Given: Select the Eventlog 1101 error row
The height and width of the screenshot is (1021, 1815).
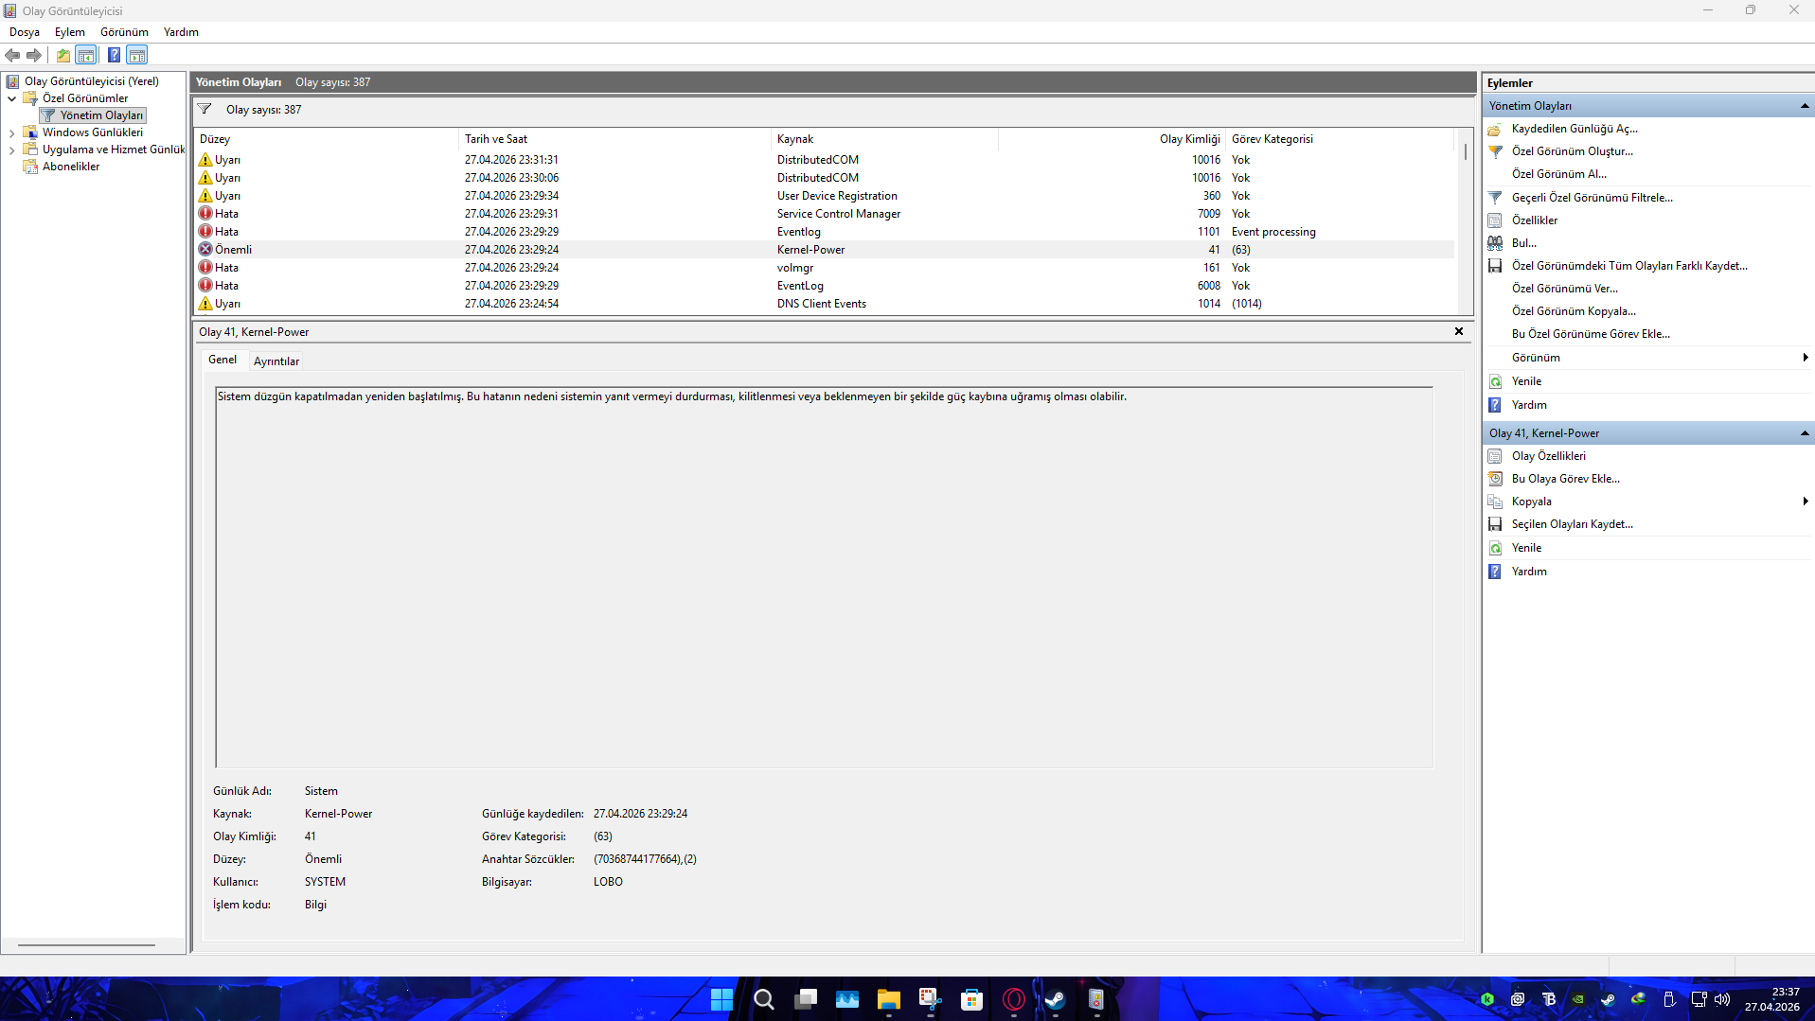Looking at the screenshot, I should click(824, 232).
